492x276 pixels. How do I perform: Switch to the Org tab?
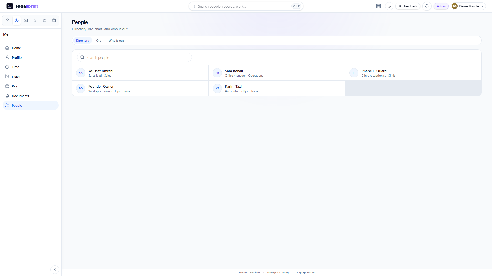(x=99, y=41)
